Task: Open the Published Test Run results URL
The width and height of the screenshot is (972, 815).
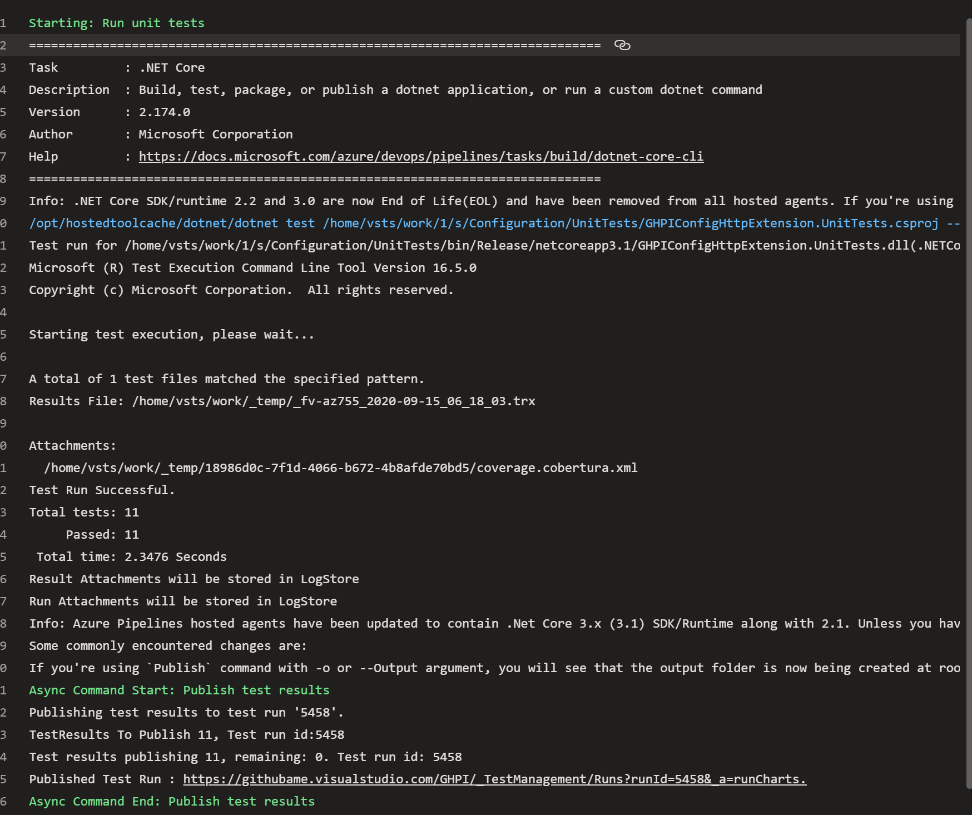Action: (494, 779)
